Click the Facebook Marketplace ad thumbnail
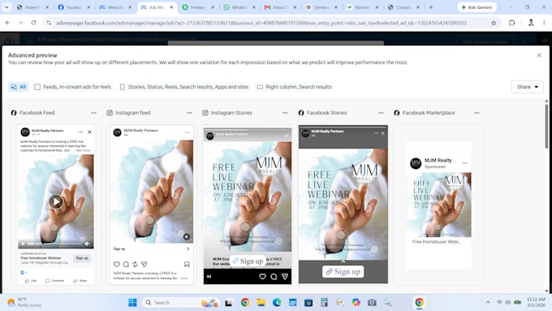 [438, 205]
